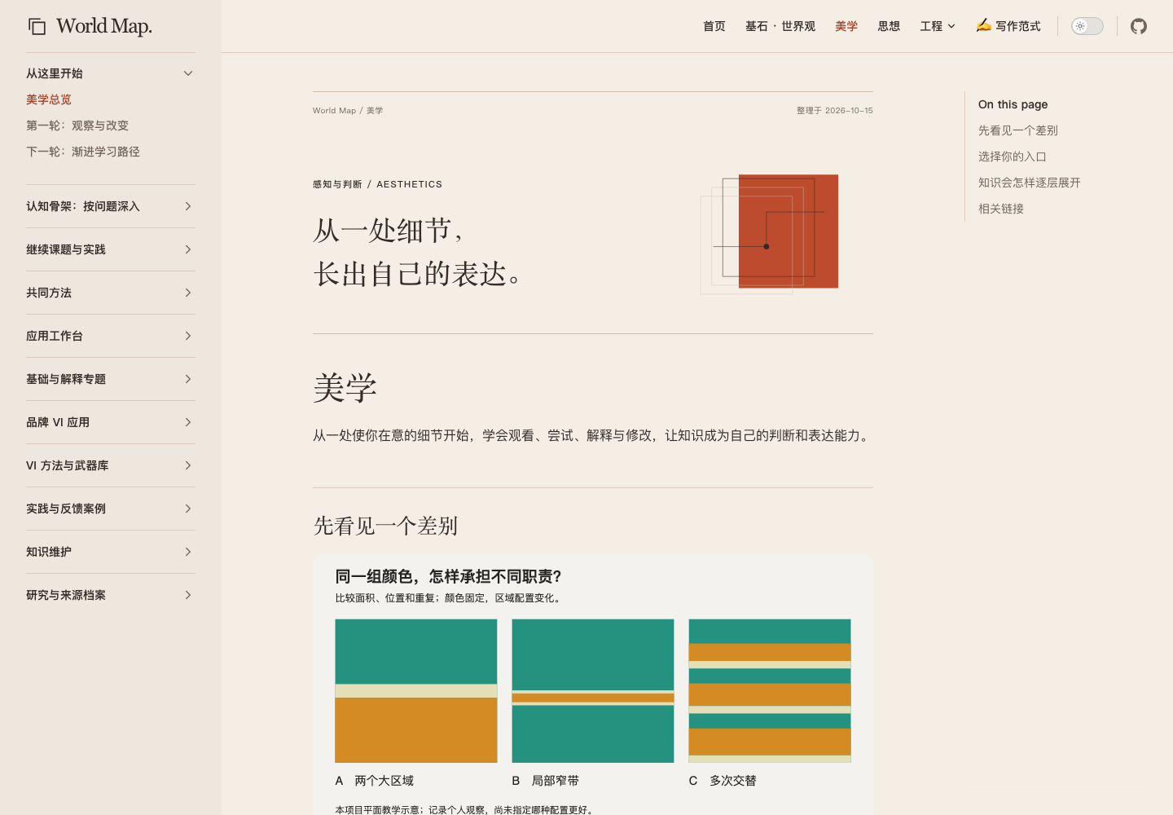The height and width of the screenshot is (815, 1173).
Task: Open 第一轮：观察与改变 sidebar link
Action: [77, 126]
